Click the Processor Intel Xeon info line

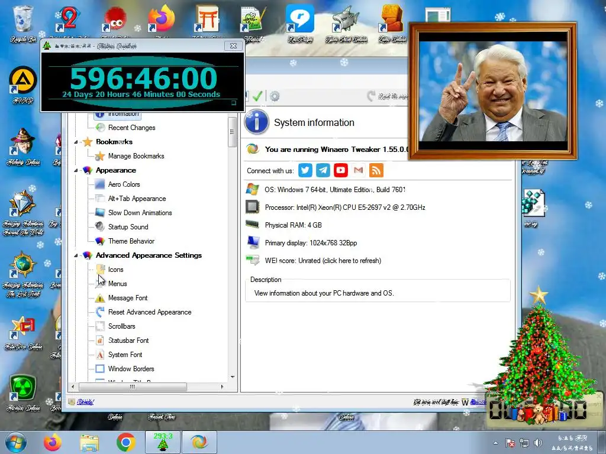coord(345,207)
